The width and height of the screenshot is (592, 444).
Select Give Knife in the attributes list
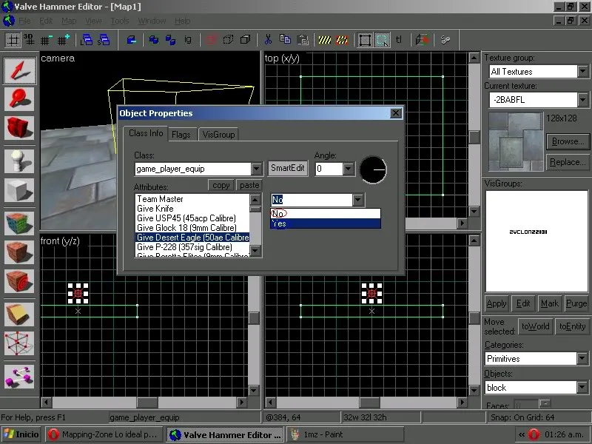click(155, 209)
